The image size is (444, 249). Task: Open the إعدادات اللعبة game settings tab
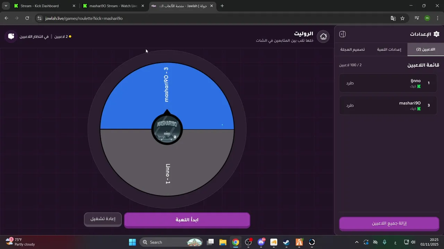click(x=389, y=49)
